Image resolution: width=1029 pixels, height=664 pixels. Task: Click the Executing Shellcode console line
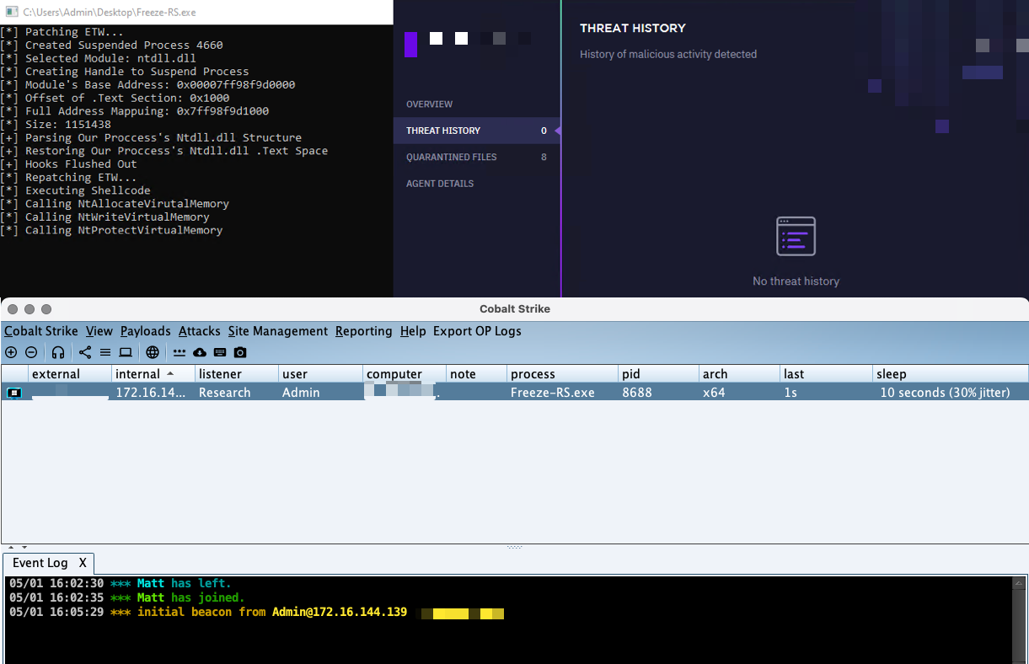pos(76,190)
